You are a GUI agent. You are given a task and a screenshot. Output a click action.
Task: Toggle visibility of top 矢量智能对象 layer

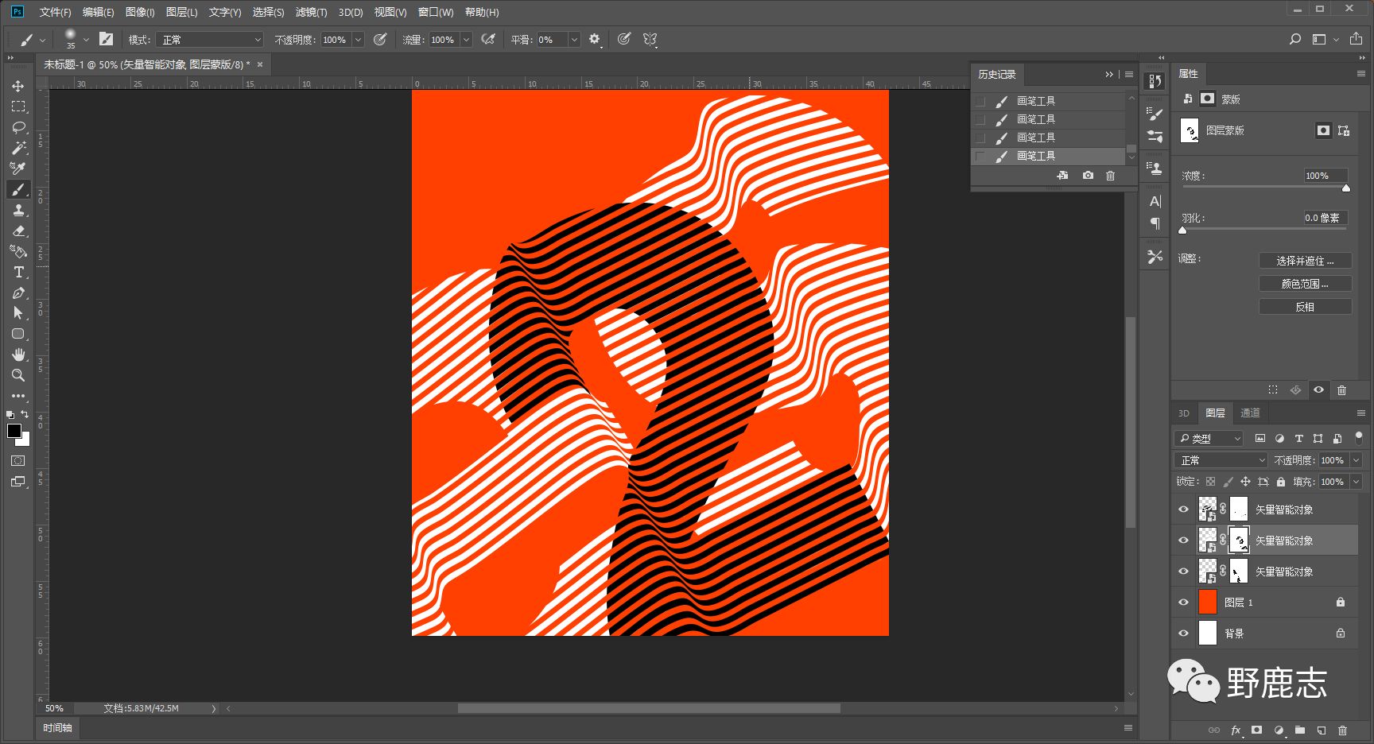click(1183, 510)
